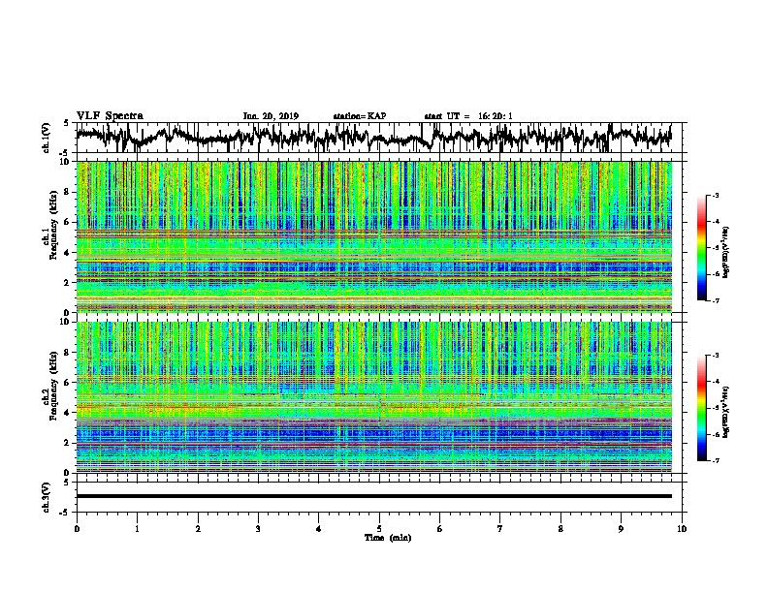The height and width of the screenshot is (593, 768).
Task: Click time axis tick label "8"
Action: pyautogui.click(x=560, y=528)
